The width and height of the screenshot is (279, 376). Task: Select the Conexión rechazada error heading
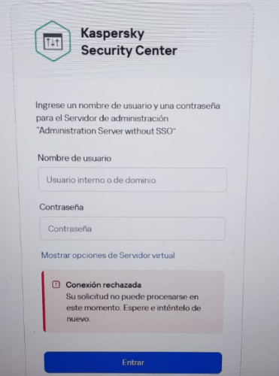tap(104, 285)
